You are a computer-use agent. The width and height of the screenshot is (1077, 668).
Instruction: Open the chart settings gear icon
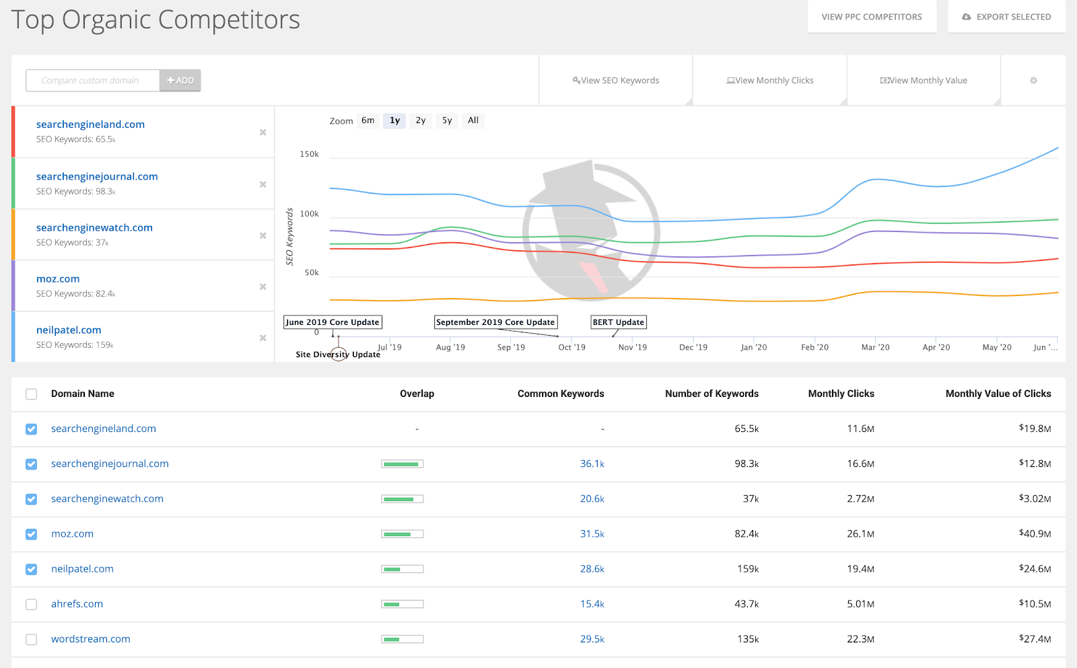point(1033,81)
